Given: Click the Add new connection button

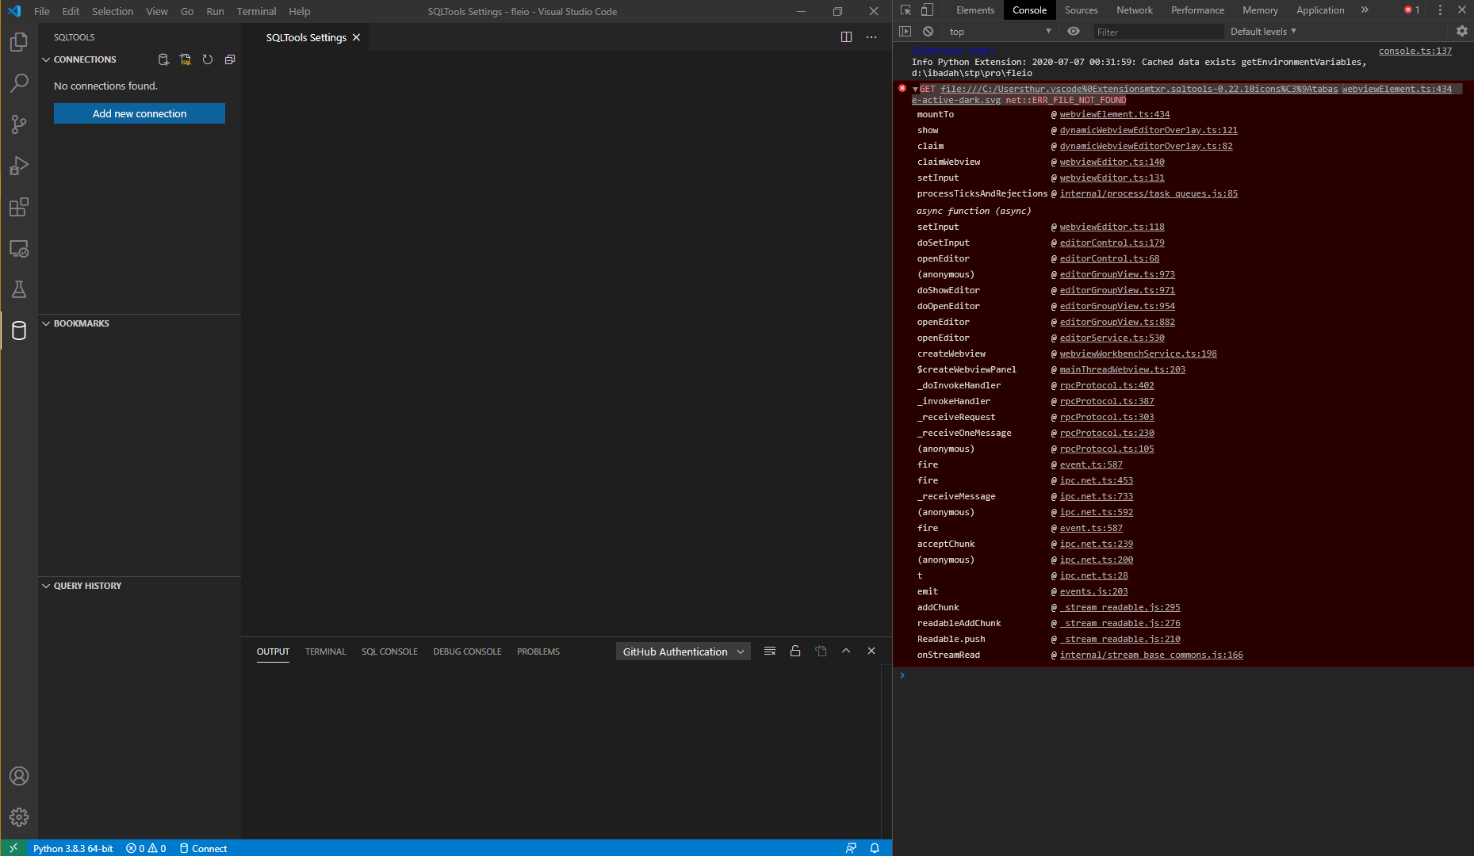Looking at the screenshot, I should 139,113.
